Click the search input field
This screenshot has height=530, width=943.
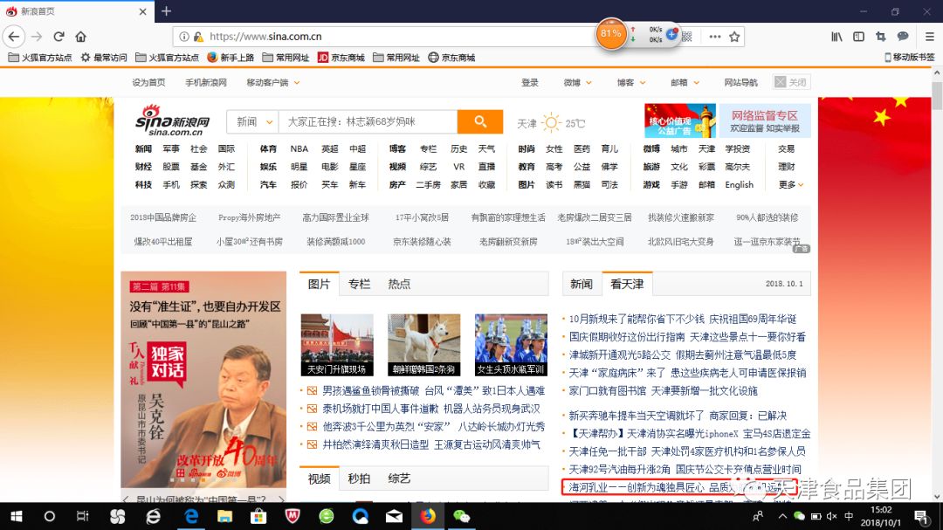(x=368, y=121)
